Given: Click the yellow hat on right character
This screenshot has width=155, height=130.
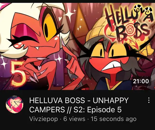Looking at the screenshot, I should pyautogui.click(x=99, y=30).
